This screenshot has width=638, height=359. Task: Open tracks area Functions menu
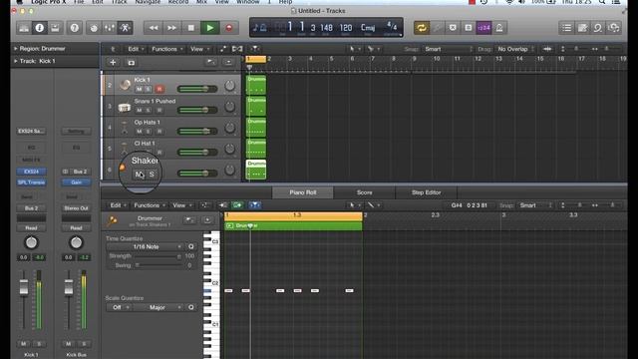point(166,49)
